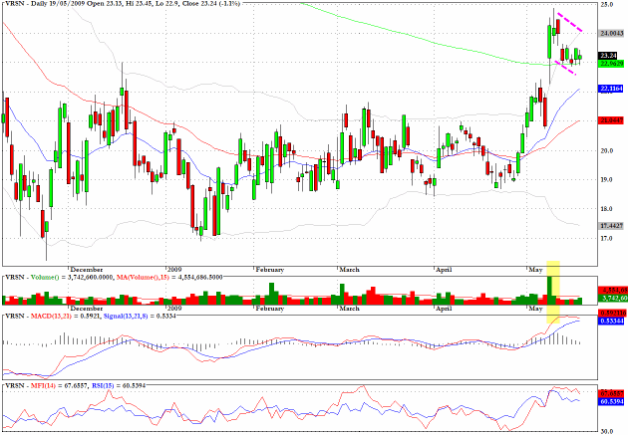Click the green '22.9629' moving average tag
Viewport: 628px width, 435px height.
(611, 64)
